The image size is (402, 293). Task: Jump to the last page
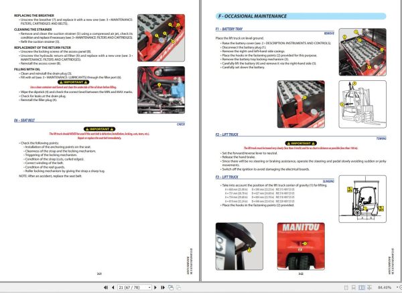[163, 288]
